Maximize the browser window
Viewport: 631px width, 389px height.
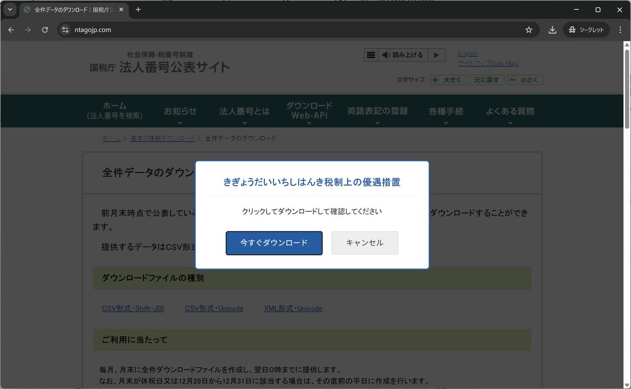click(x=598, y=9)
